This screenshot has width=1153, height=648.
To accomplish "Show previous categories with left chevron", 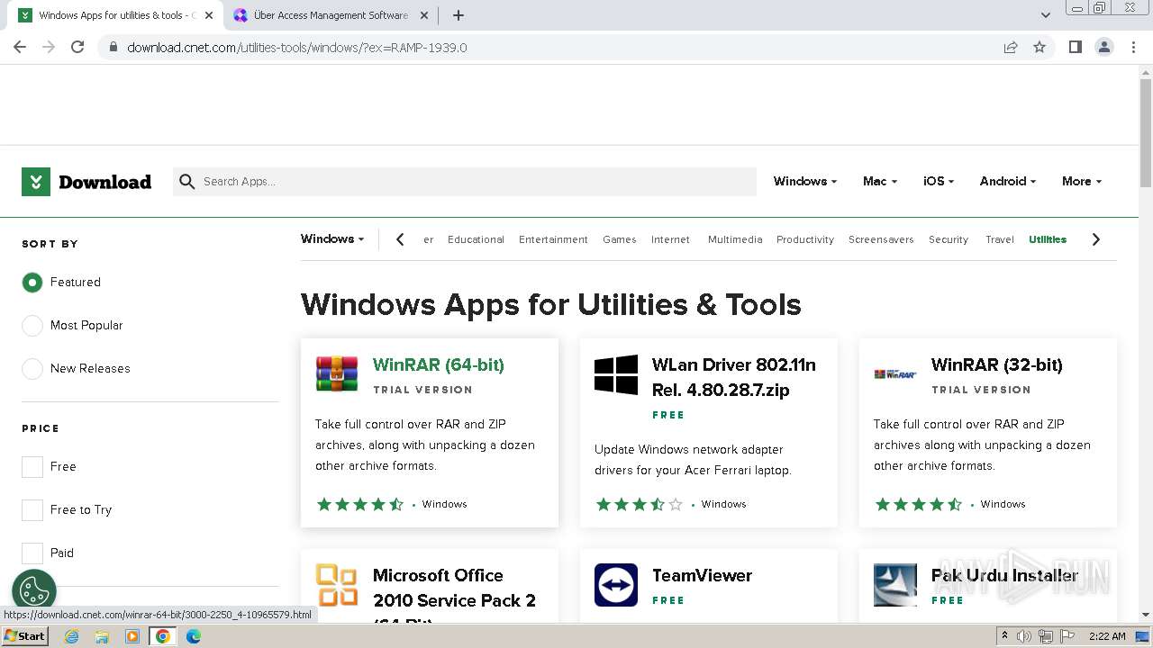I will click(x=400, y=239).
